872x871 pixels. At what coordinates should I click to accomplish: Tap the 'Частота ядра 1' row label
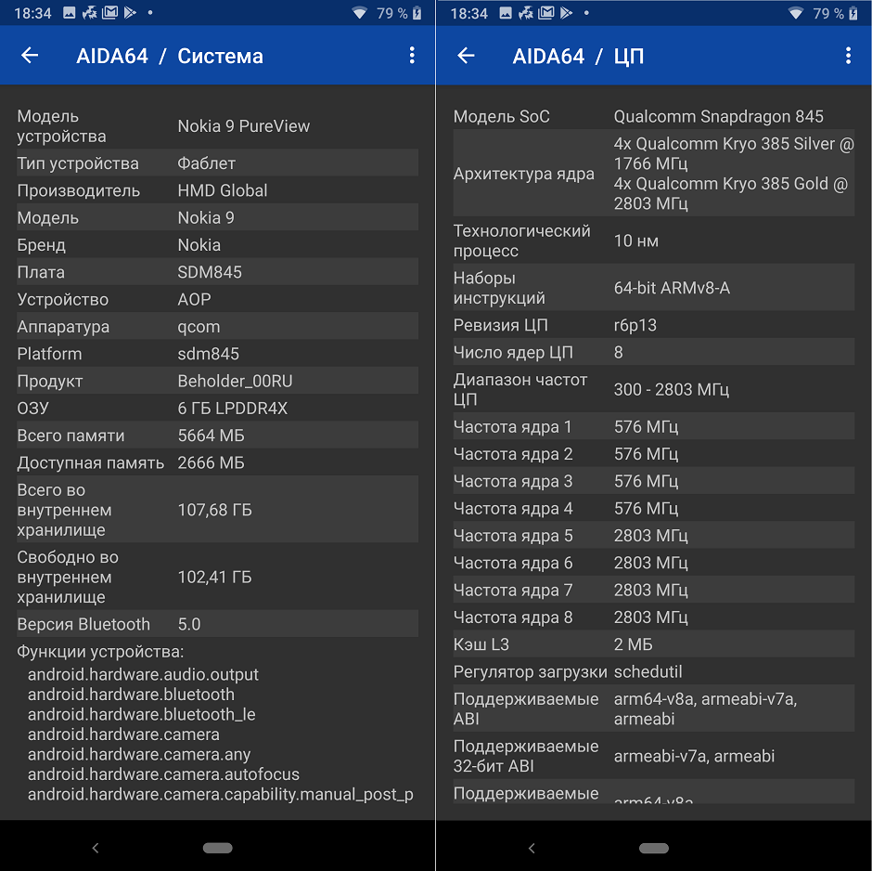click(512, 427)
